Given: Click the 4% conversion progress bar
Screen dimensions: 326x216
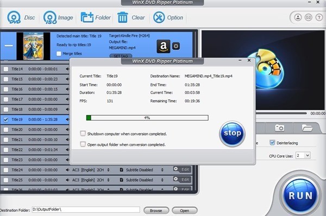Looking at the screenshot, I should tap(147, 118).
